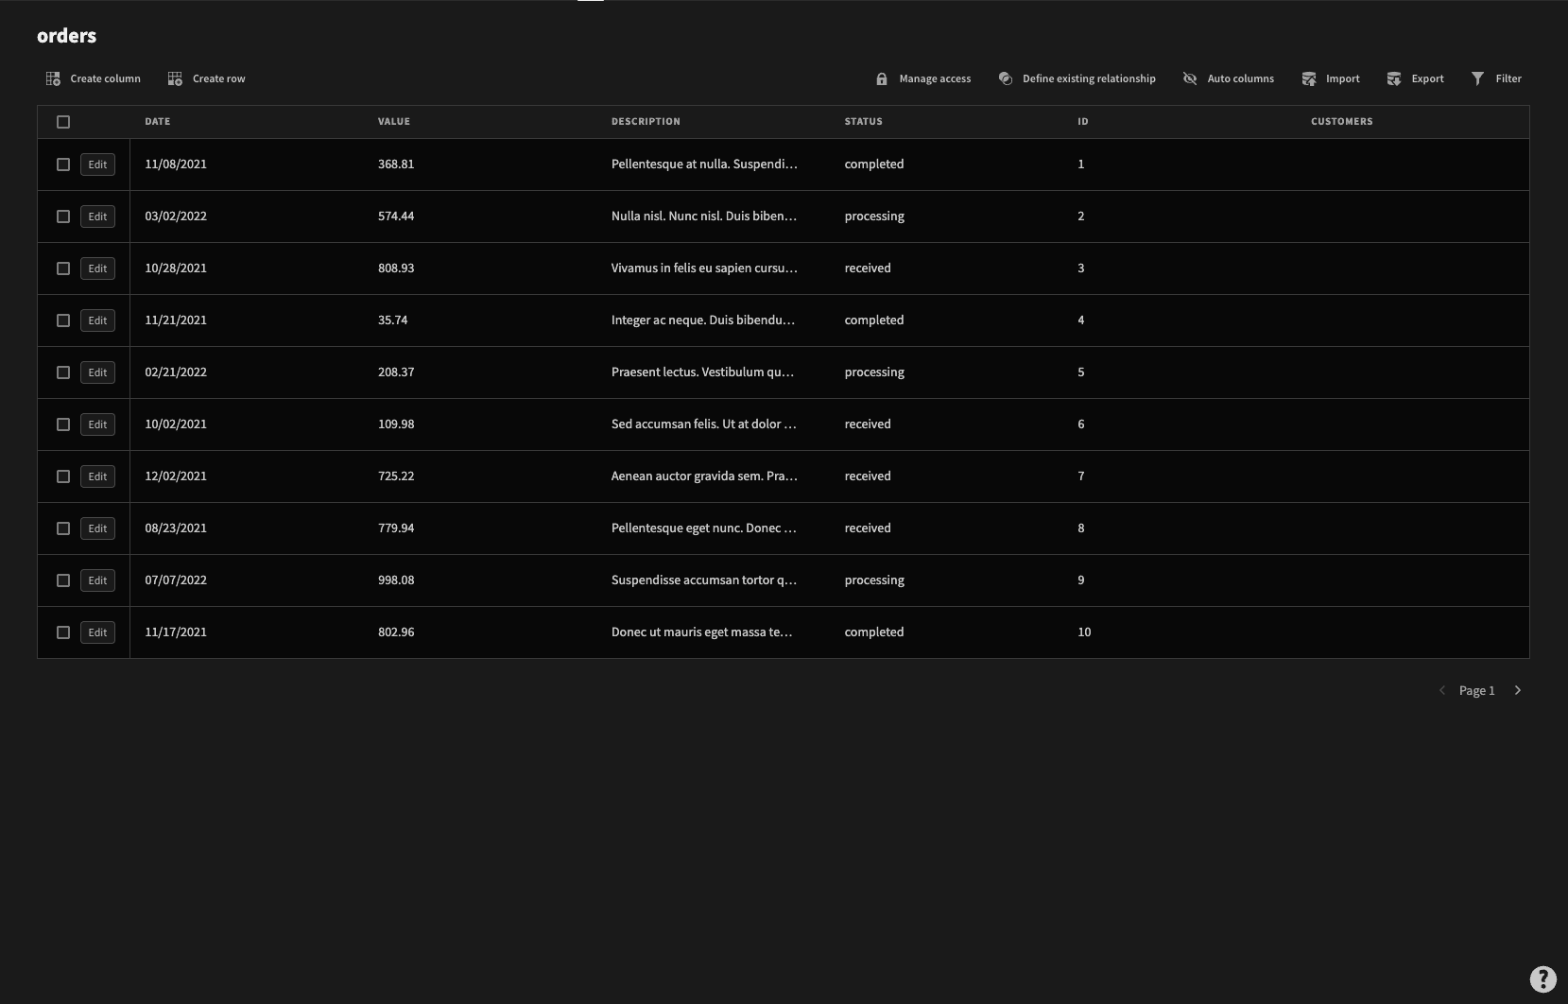Check the row with date 03/02/2022
Viewport: 1568px width, 1004px height.
point(63,216)
